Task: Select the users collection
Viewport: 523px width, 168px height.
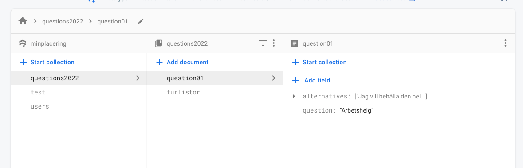Action: click(x=79, y=107)
